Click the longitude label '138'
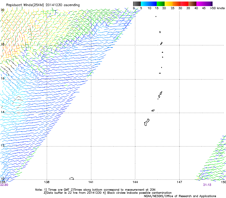Screen dimensions: 226x198 [x=47, y=182]
